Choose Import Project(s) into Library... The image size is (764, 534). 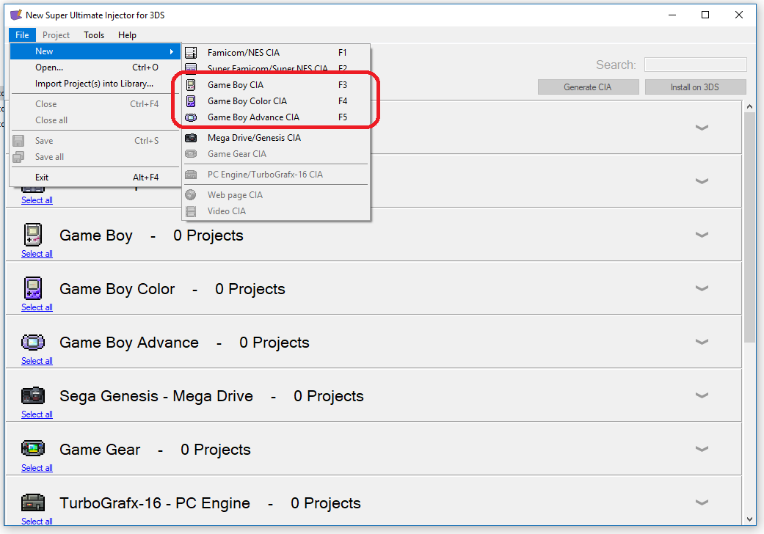[x=95, y=84]
